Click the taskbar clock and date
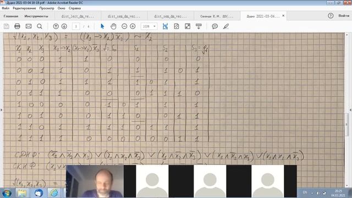Viewport: 352px width, 198px height. (x=338, y=193)
